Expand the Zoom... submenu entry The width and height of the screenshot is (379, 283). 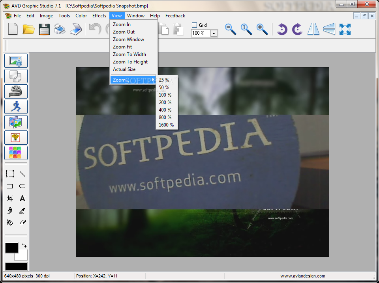coord(133,80)
